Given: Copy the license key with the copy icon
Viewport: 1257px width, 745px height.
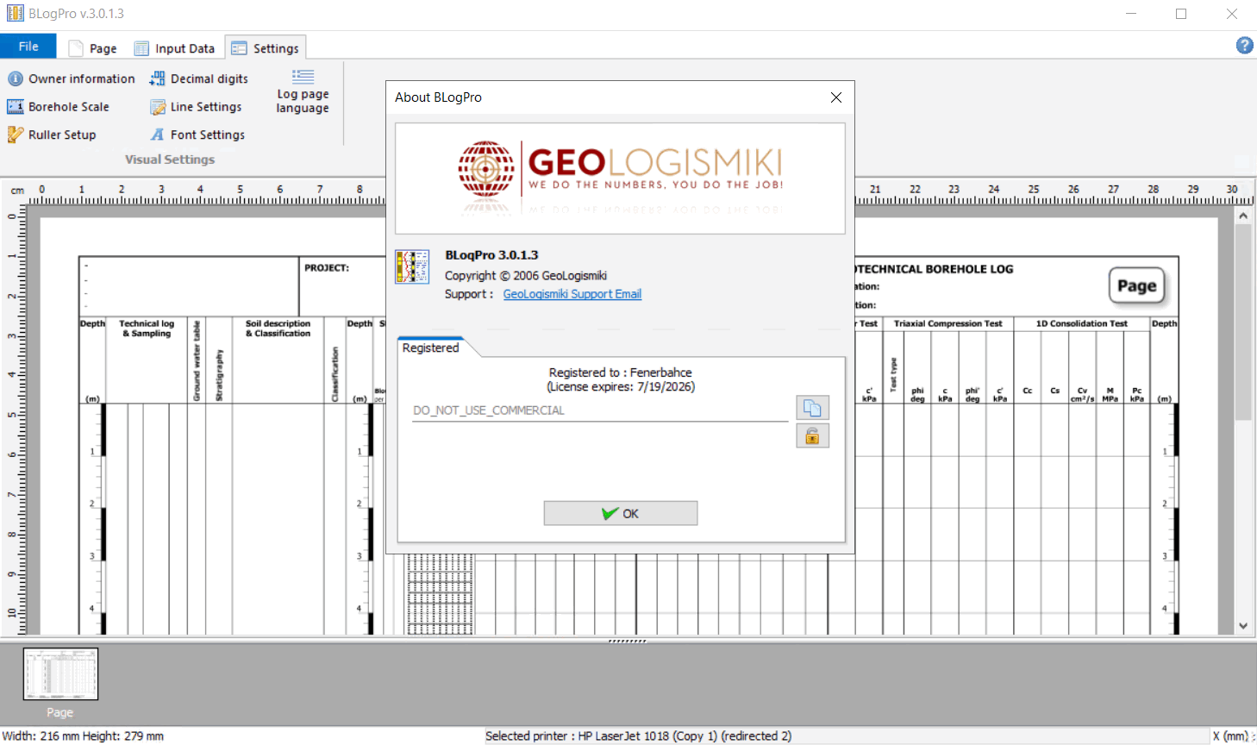Looking at the screenshot, I should [812, 407].
